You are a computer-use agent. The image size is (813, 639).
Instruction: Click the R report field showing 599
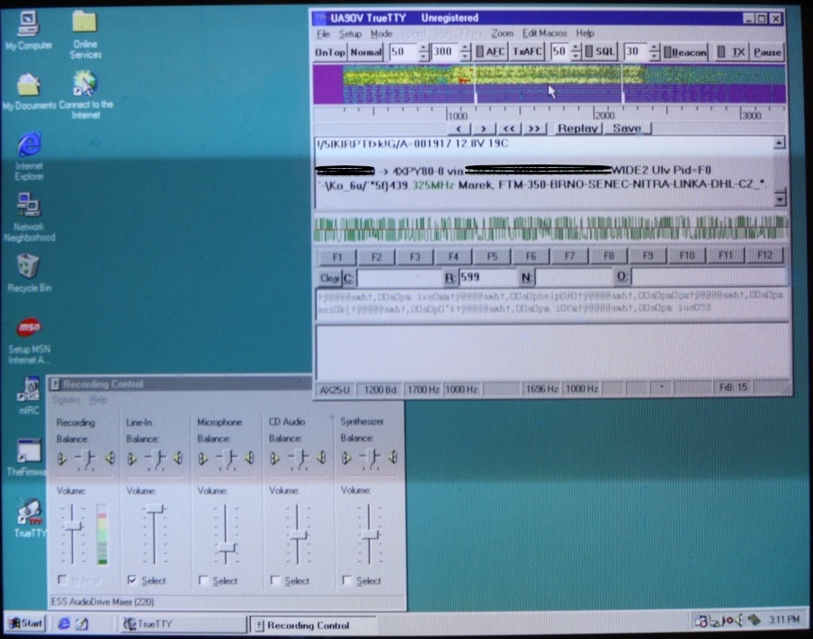[487, 278]
